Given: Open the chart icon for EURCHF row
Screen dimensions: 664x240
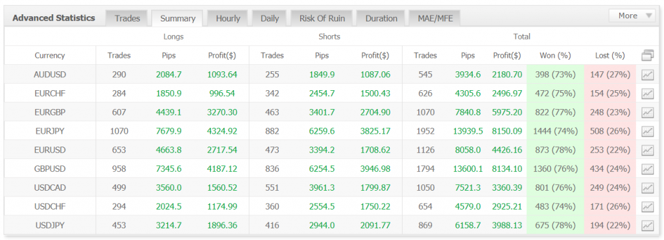Looking at the screenshot, I should (647, 93).
